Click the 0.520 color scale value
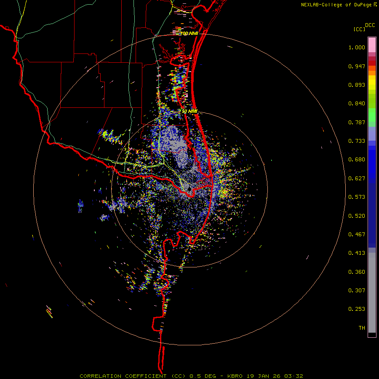The image size is (379, 379). tap(357, 216)
